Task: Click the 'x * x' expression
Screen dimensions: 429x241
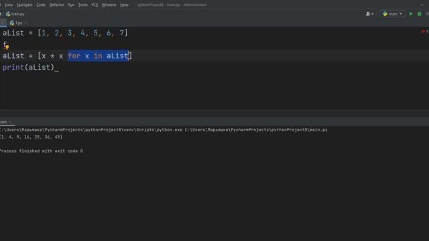Action: coord(52,56)
